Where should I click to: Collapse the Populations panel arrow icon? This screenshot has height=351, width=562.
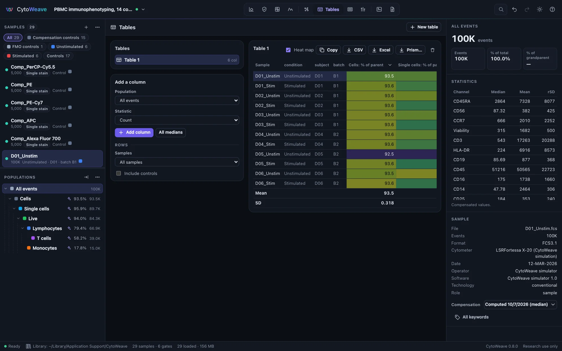(x=86, y=177)
